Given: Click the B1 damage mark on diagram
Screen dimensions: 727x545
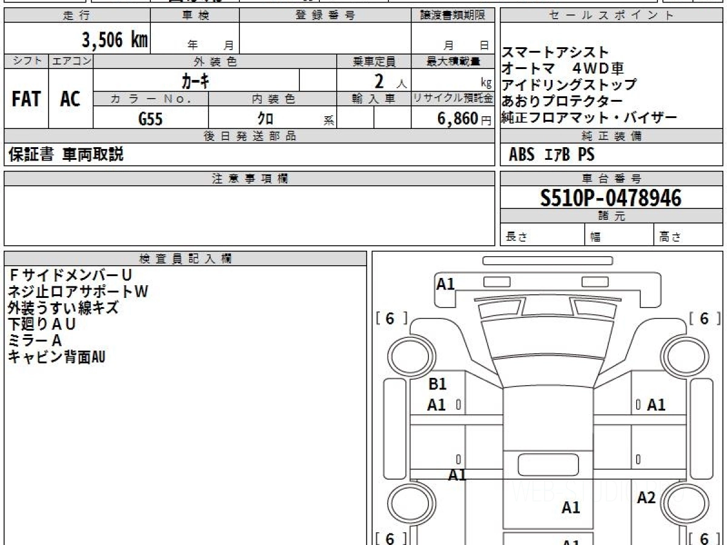Looking at the screenshot, I should (437, 384).
